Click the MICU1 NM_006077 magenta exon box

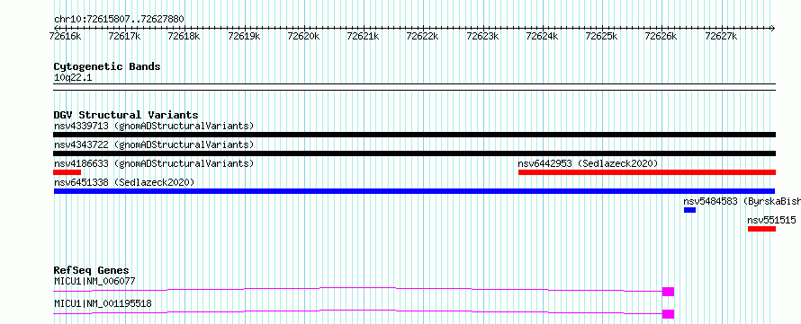[668, 292]
